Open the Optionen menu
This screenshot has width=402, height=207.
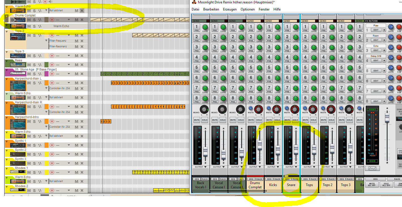(248, 9)
